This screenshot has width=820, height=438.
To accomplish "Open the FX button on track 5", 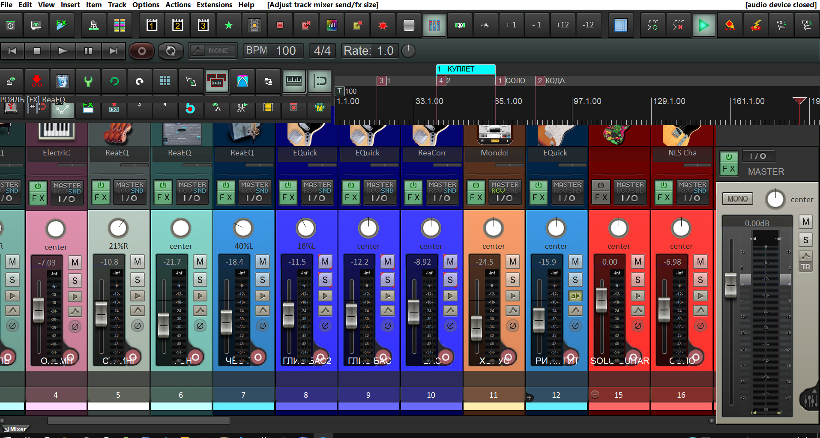I will pos(101,198).
